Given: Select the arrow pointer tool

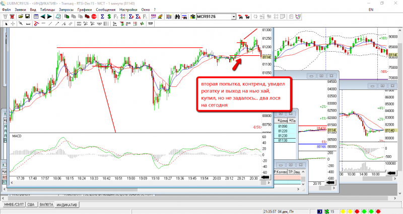Looking at the screenshot, I should pyautogui.click(x=6, y=24).
